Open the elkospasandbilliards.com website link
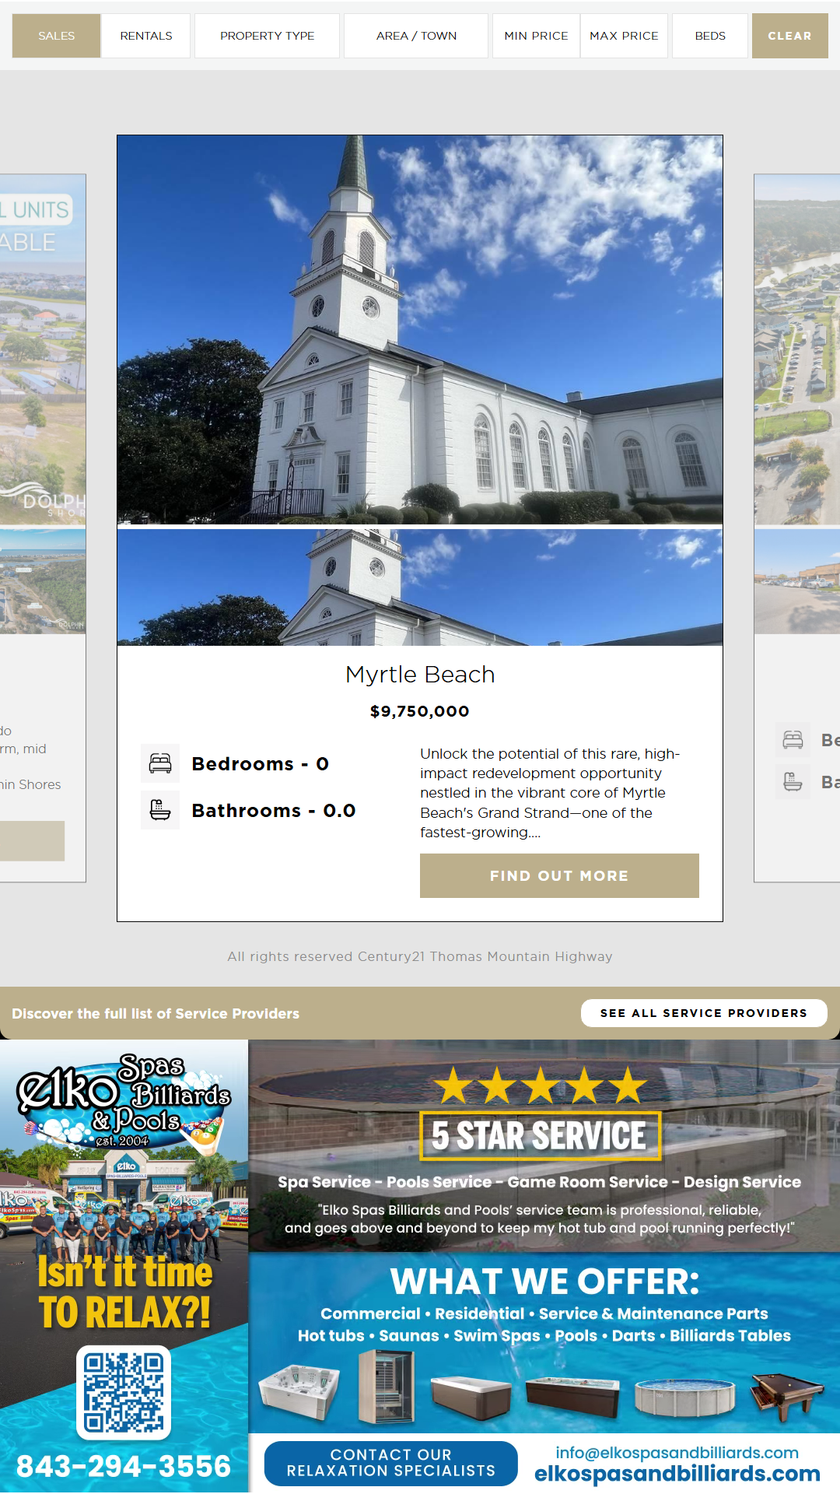Image resolution: width=840 pixels, height=1494 pixels. (x=677, y=1473)
